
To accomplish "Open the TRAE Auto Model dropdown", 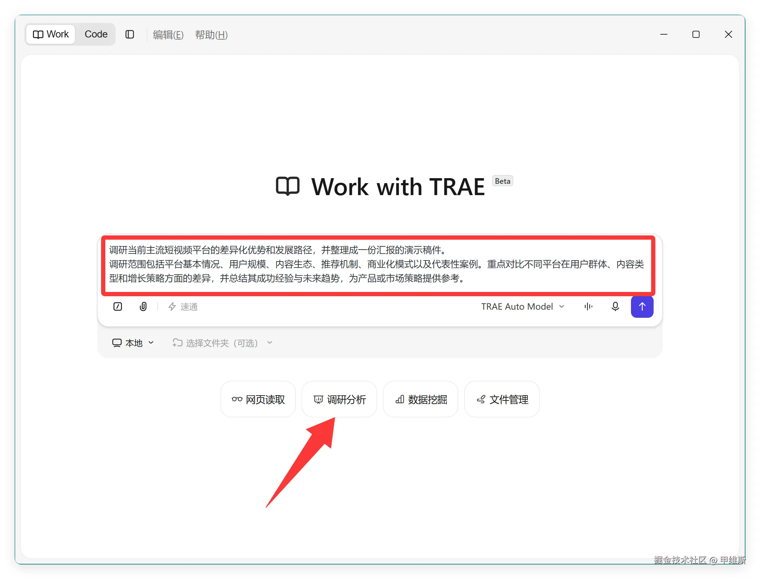I will 523,306.
